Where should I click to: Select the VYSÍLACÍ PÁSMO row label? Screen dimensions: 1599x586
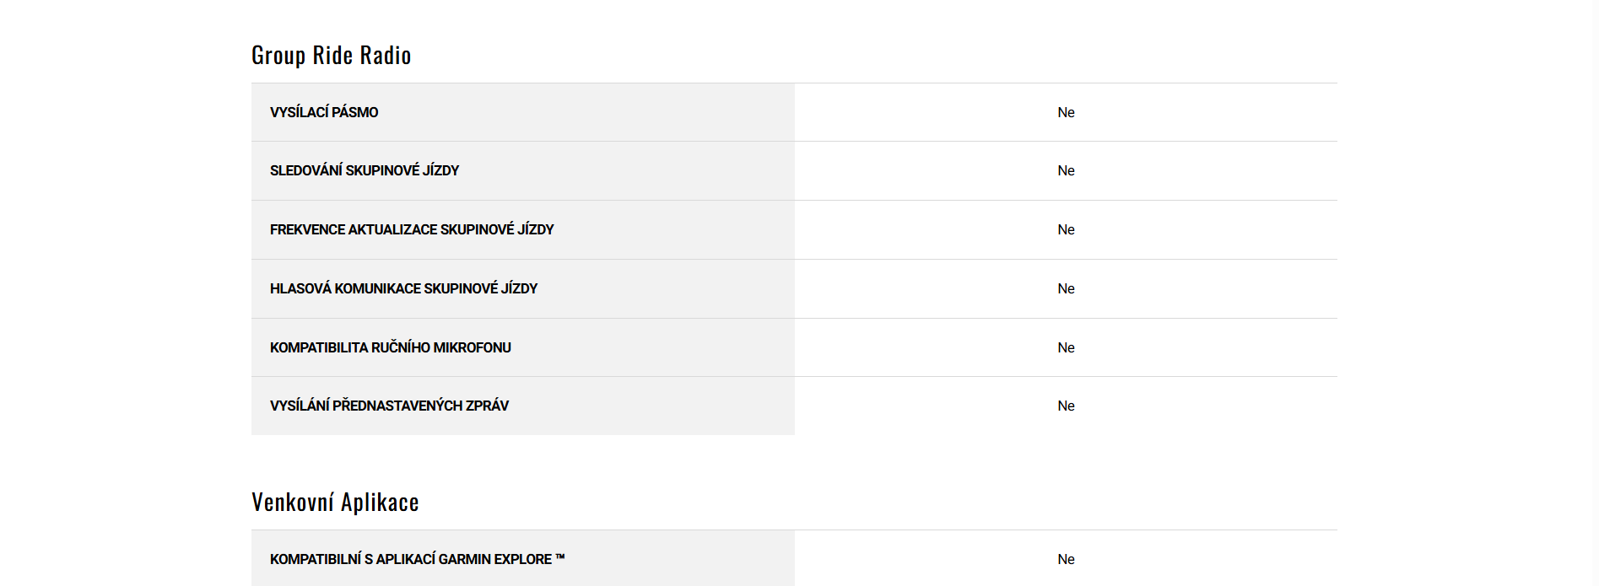pyautogui.click(x=324, y=112)
